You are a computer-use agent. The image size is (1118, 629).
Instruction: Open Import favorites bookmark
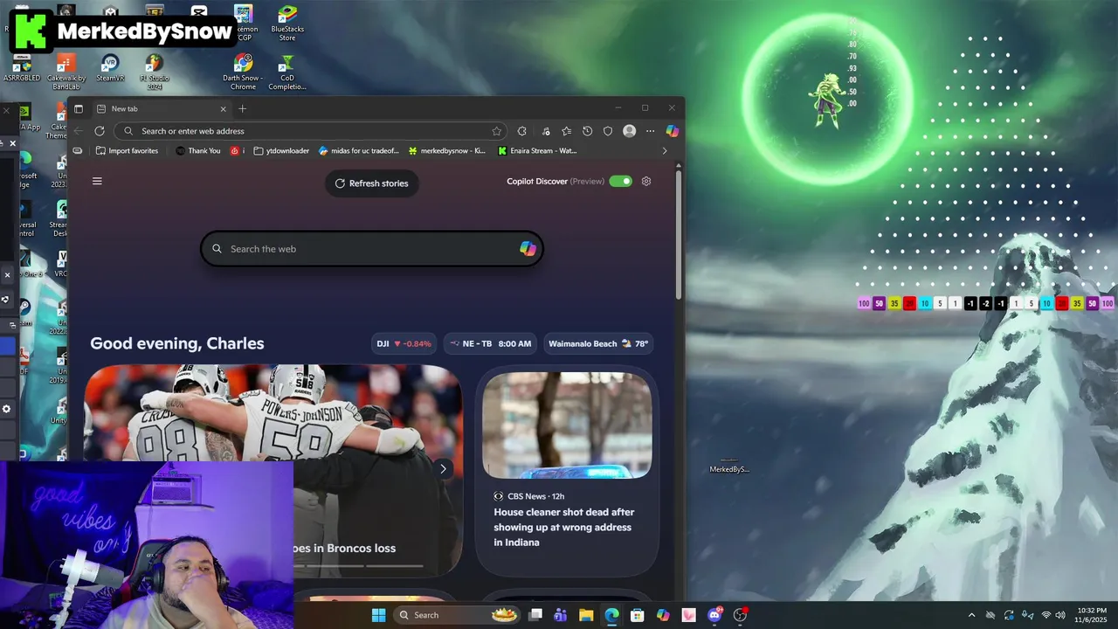(x=128, y=150)
